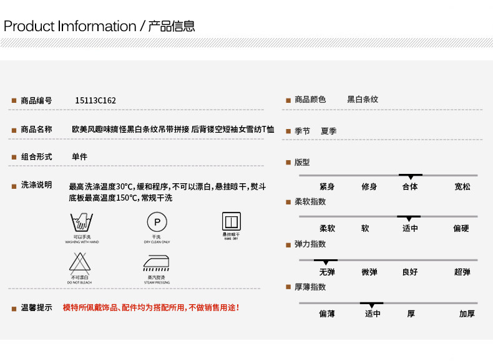
Task: Click the 厚薄指数 thickness slider marker
Action: 372,305
